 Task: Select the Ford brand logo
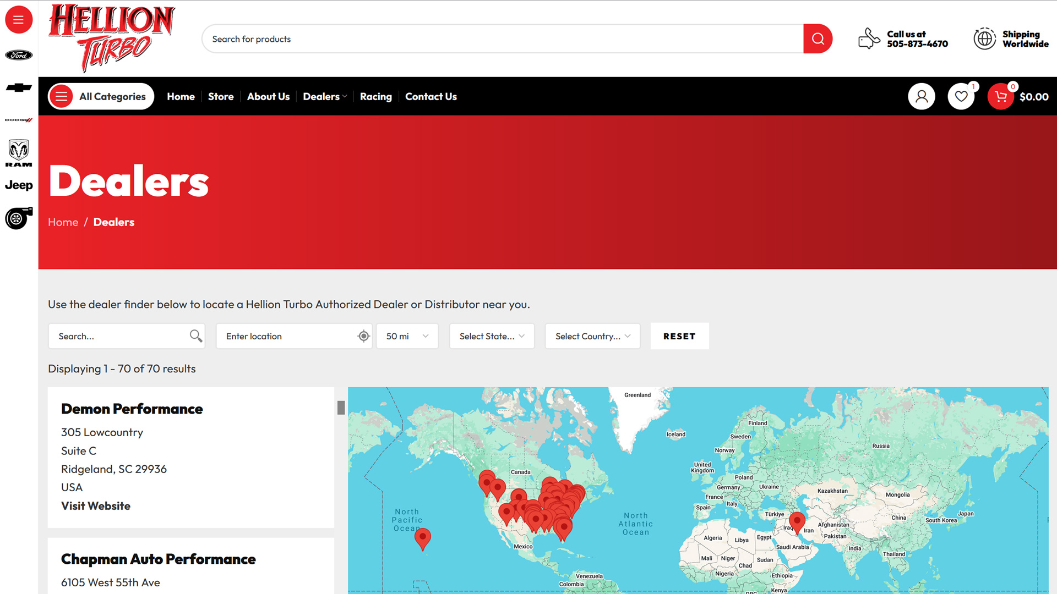click(x=19, y=55)
